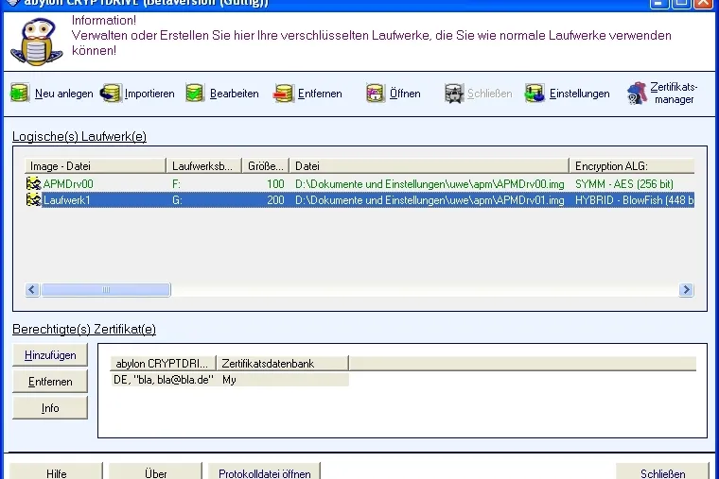Click the SYMM - AES (256 bit) cell
This screenshot has width=719, height=479.
[x=624, y=184]
